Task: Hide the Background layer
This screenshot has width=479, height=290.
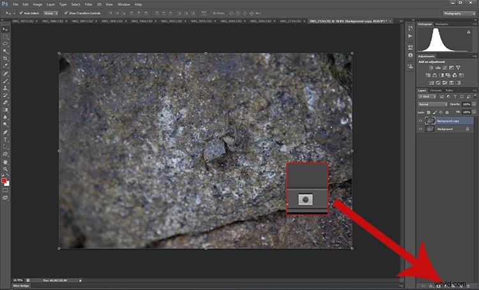Action: tap(420, 129)
